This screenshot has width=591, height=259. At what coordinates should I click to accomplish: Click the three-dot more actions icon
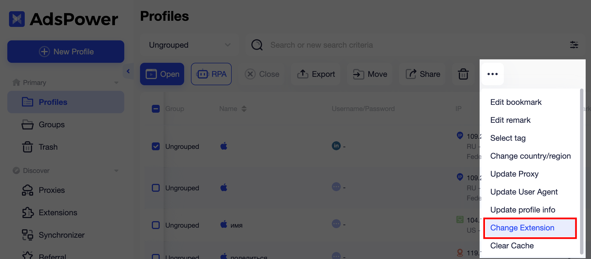point(492,74)
